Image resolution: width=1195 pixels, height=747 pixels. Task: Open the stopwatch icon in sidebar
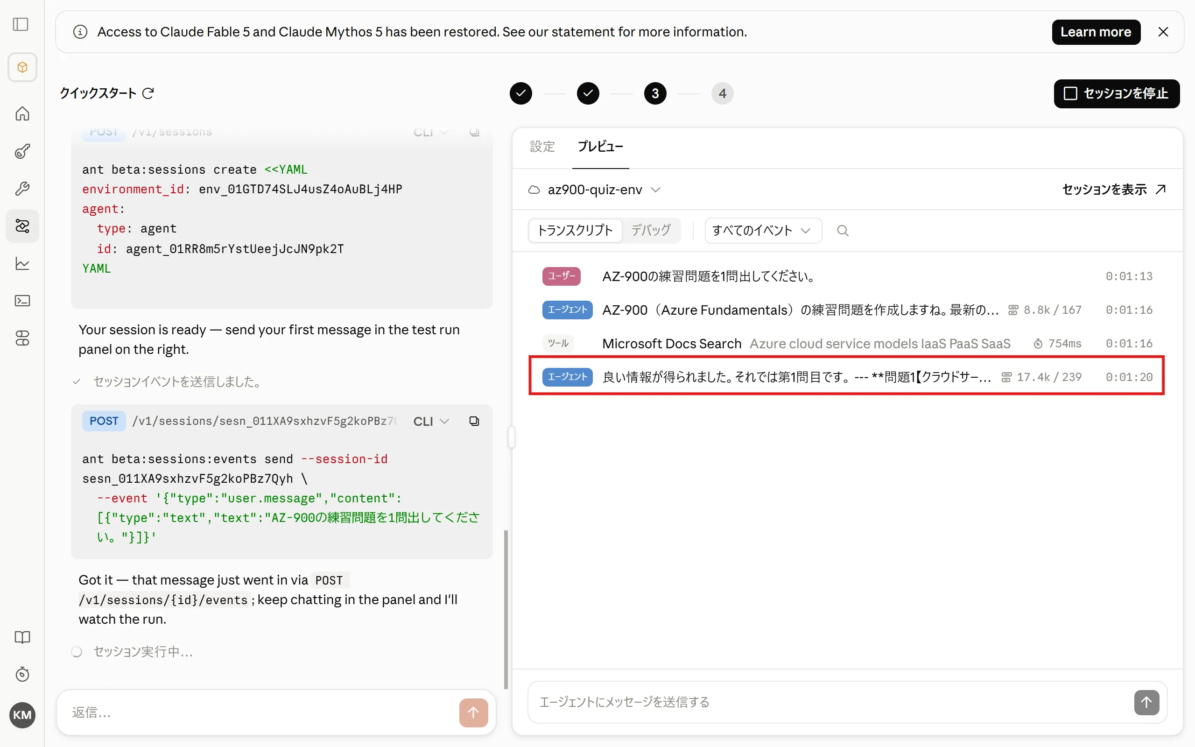[x=22, y=674]
